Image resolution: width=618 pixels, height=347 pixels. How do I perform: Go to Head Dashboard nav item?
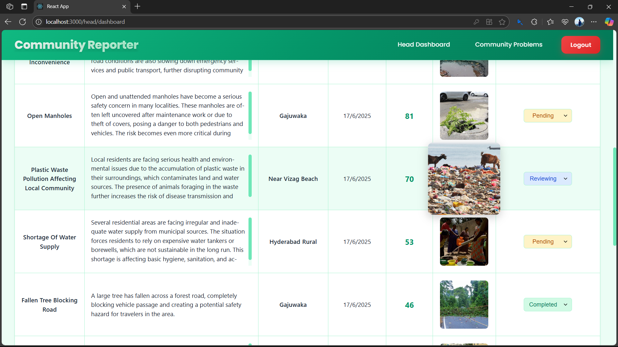[424, 45]
